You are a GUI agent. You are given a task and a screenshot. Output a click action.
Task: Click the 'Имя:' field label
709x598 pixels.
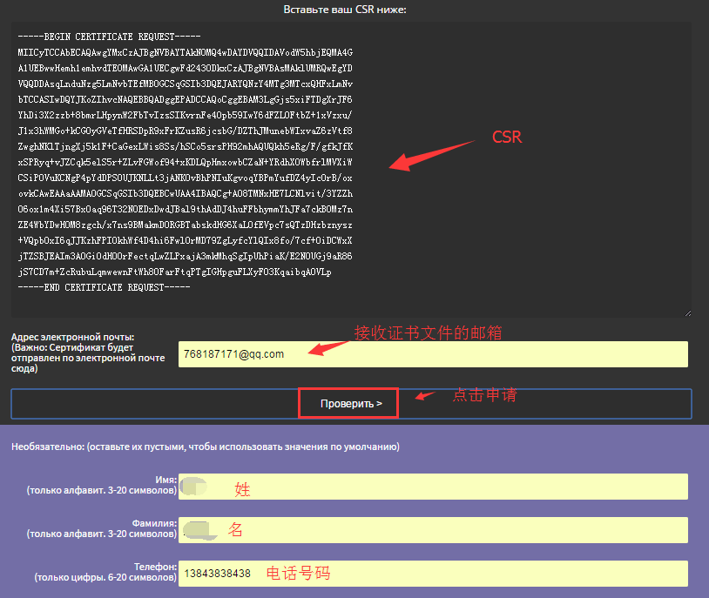coord(165,480)
